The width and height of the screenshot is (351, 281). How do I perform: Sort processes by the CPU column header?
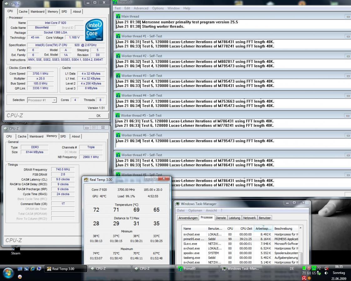tap(230, 228)
